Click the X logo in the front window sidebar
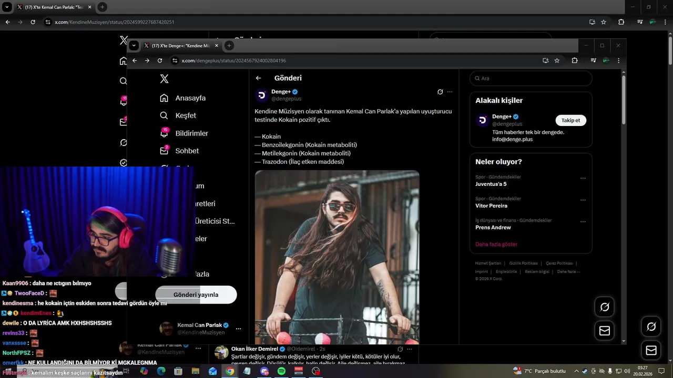 [164, 79]
